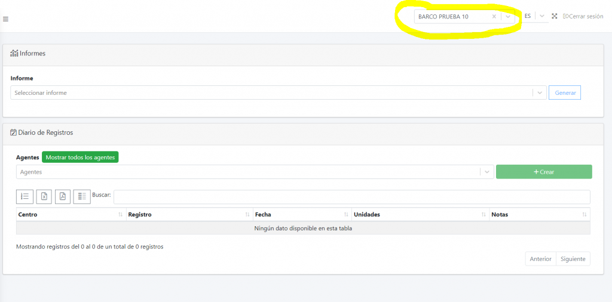Open the hamburger sidebar menu
The height and width of the screenshot is (302, 612).
[x=5, y=19]
